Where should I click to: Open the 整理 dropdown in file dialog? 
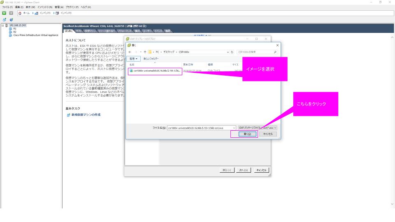133,59
